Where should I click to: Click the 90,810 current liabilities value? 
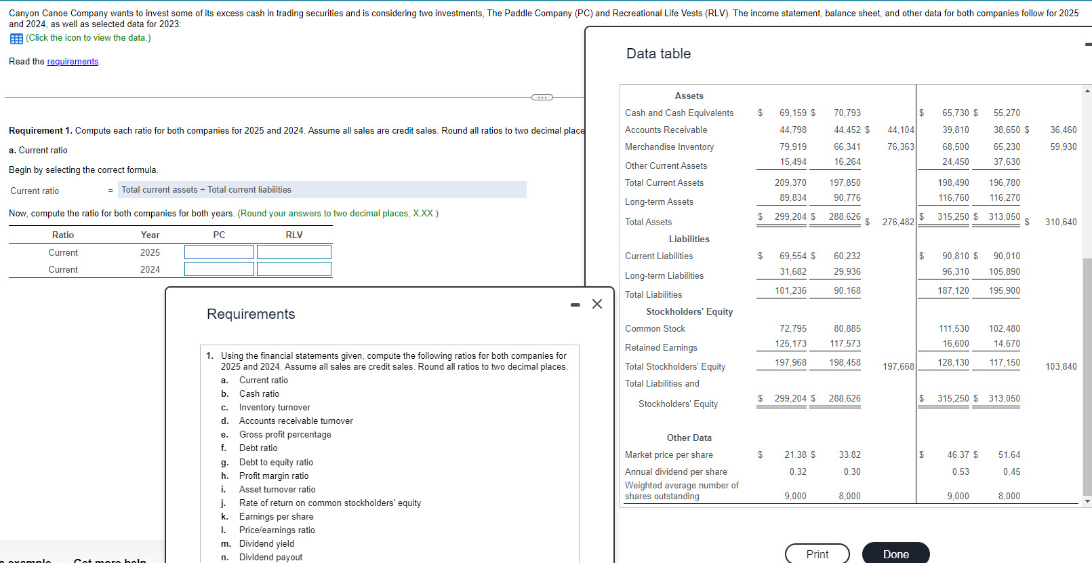[956, 256]
